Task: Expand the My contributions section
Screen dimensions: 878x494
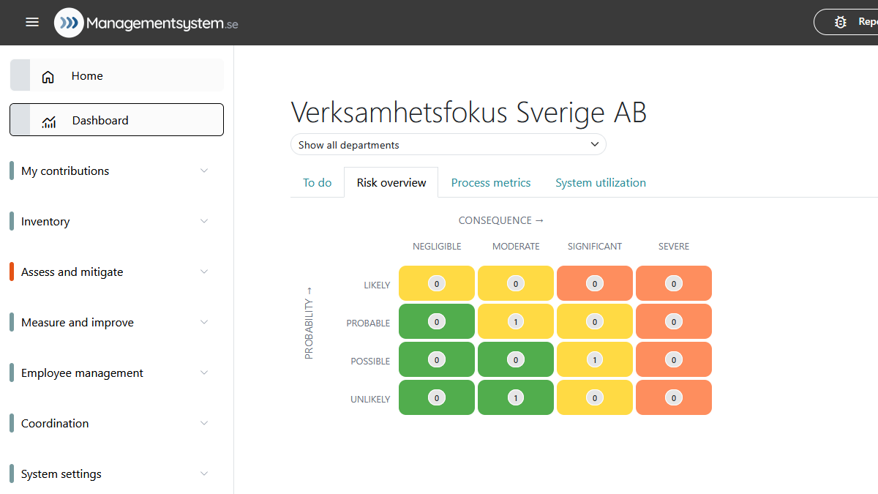Action: [204, 171]
